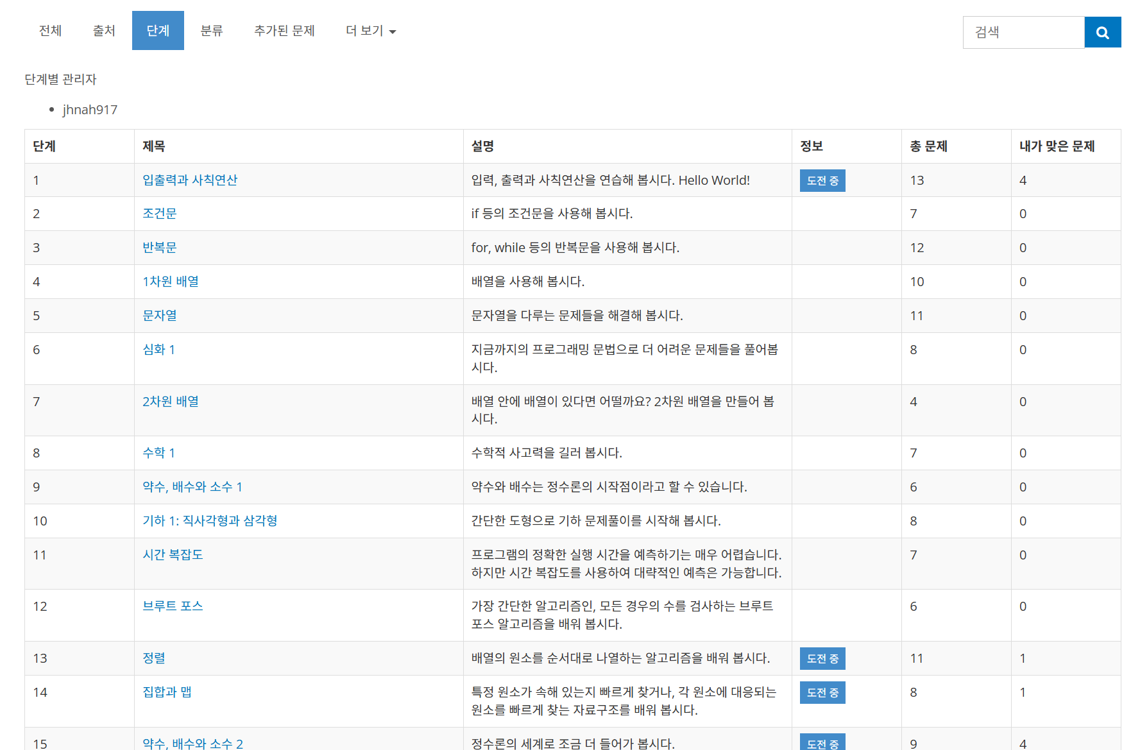Select the 분류 tab

pos(212,30)
